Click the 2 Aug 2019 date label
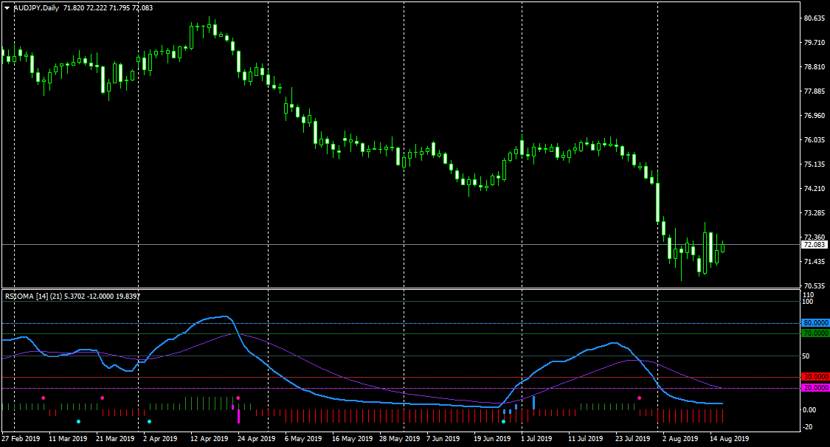 680,439
